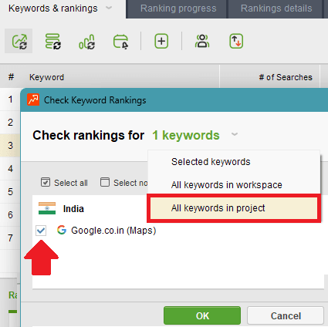328x327 pixels.
Task: Tick the Select none checkbox
Action: click(x=105, y=182)
